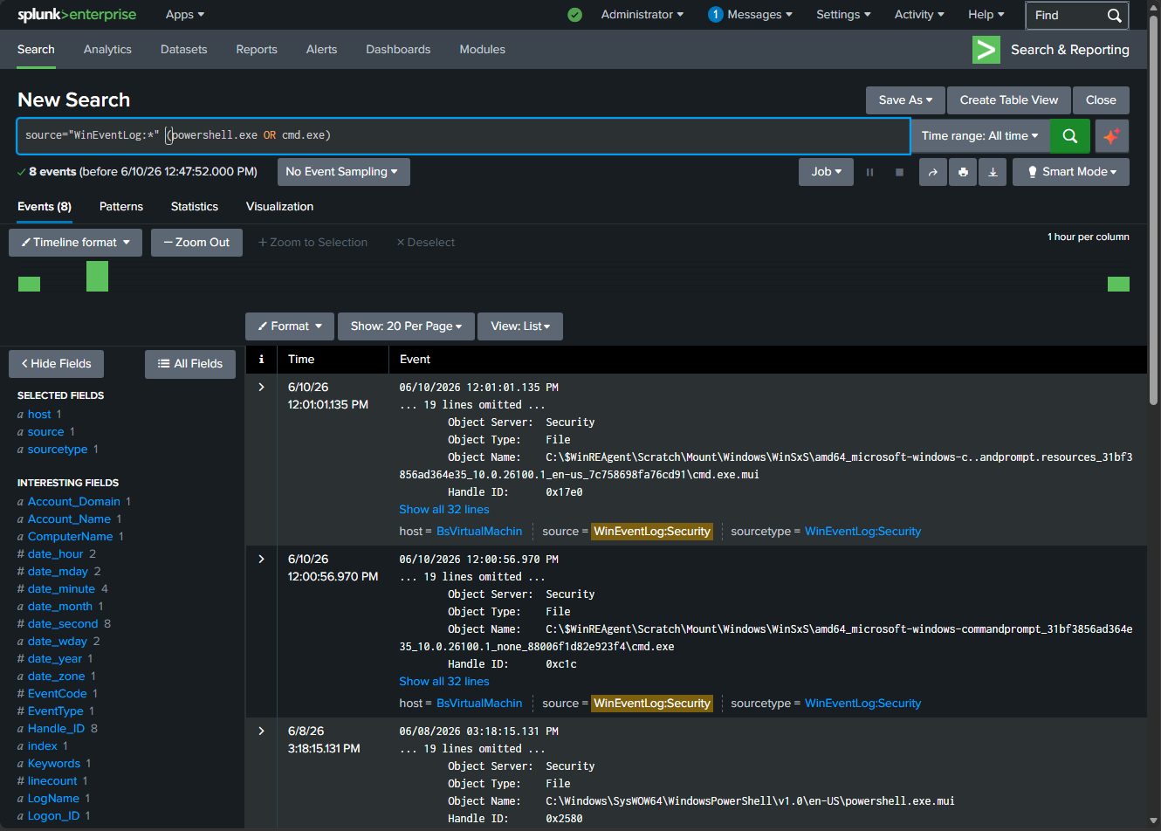The width and height of the screenshot is (1161, 831).
Task: Click into the search query input field
Action: click(x=463, y=136)
